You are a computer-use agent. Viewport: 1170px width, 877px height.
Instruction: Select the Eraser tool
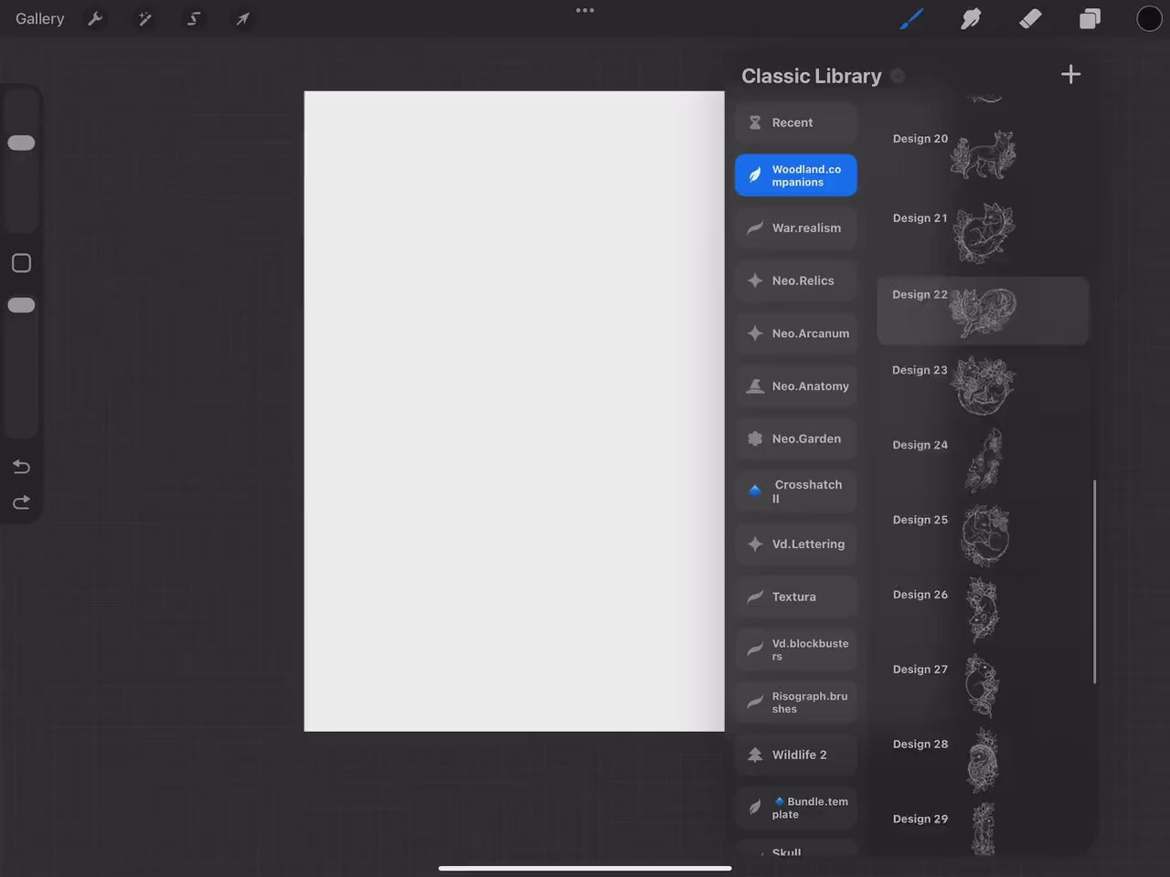1030,18
